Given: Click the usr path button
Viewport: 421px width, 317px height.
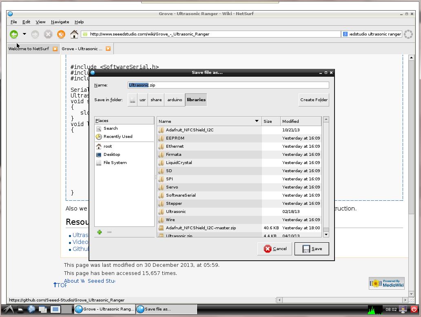Looking at the screenshot, I should click(142, 100).
